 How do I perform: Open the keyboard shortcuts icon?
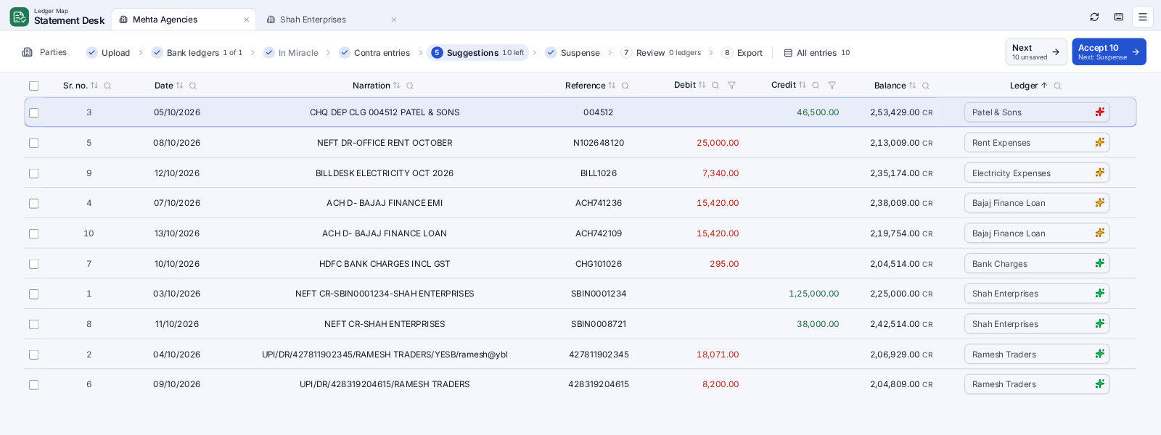tap(1119, 17)
